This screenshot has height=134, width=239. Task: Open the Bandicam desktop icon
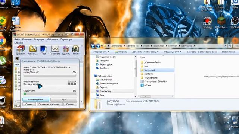click(x=207, y=22)
